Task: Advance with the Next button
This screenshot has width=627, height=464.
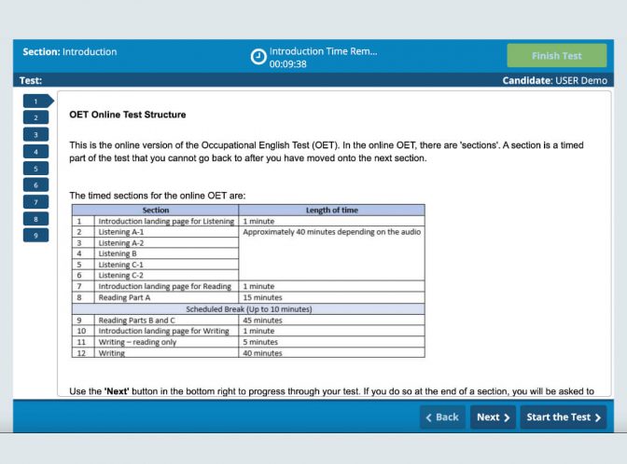Action: [494, 416]
